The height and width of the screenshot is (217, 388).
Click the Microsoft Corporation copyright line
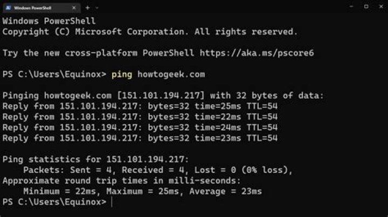[x=150, y=32]
